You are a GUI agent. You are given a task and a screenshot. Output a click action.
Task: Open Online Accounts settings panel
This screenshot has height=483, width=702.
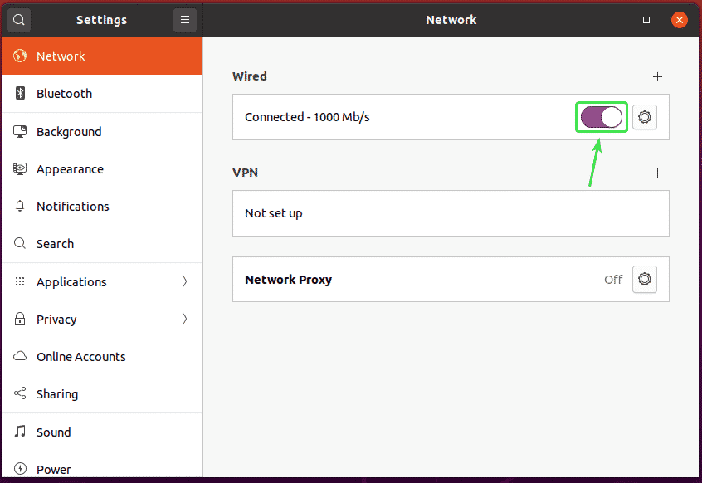[x=80, y=357]
